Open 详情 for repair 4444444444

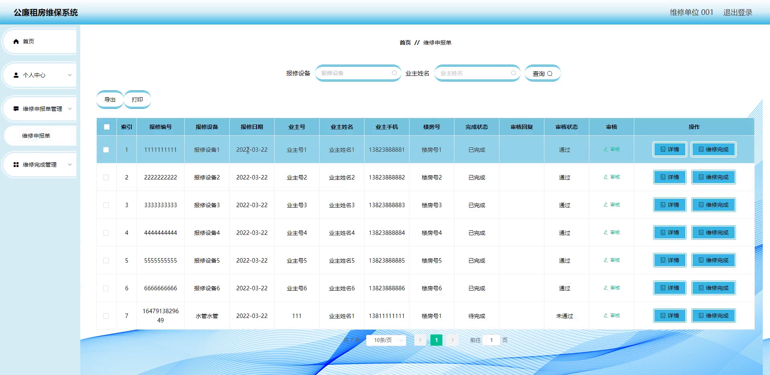670,232
